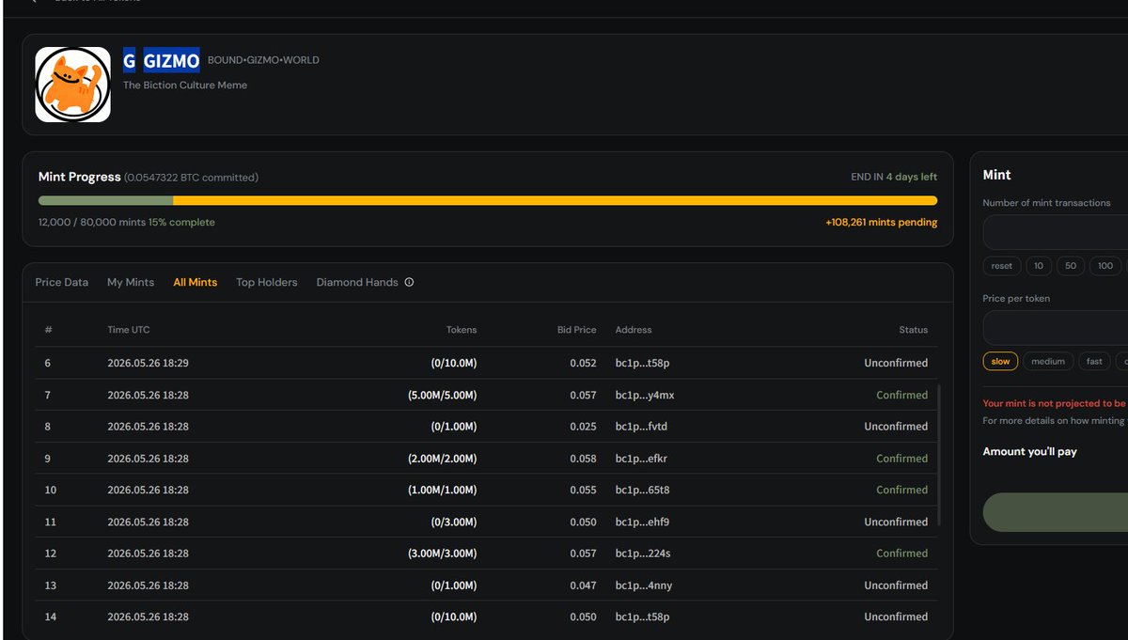Click address bc1p...t58p in row 6
The width and height of the screenshot is (1128, 640).
click(643, 363)
